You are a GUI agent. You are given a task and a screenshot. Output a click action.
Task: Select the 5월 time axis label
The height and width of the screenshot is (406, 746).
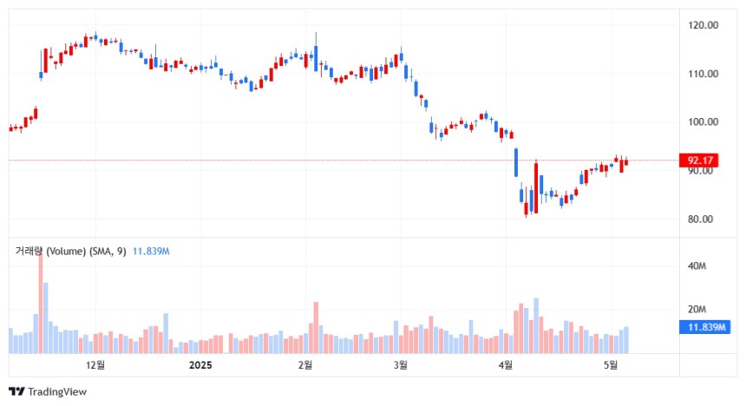click(x=611, y=365)
